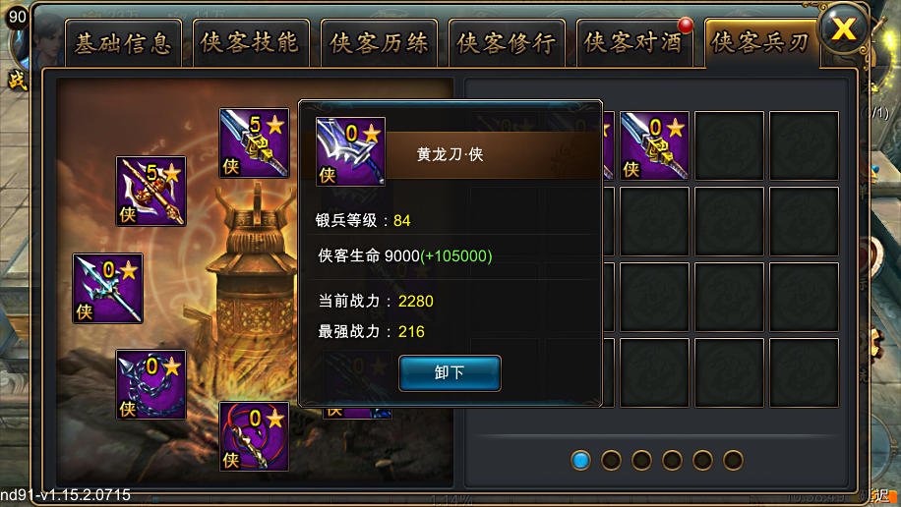The width and height of the screenshot is (901, 507).
Task: Click the 0-star sword in inventory grid
Action: tap(654, 145)
